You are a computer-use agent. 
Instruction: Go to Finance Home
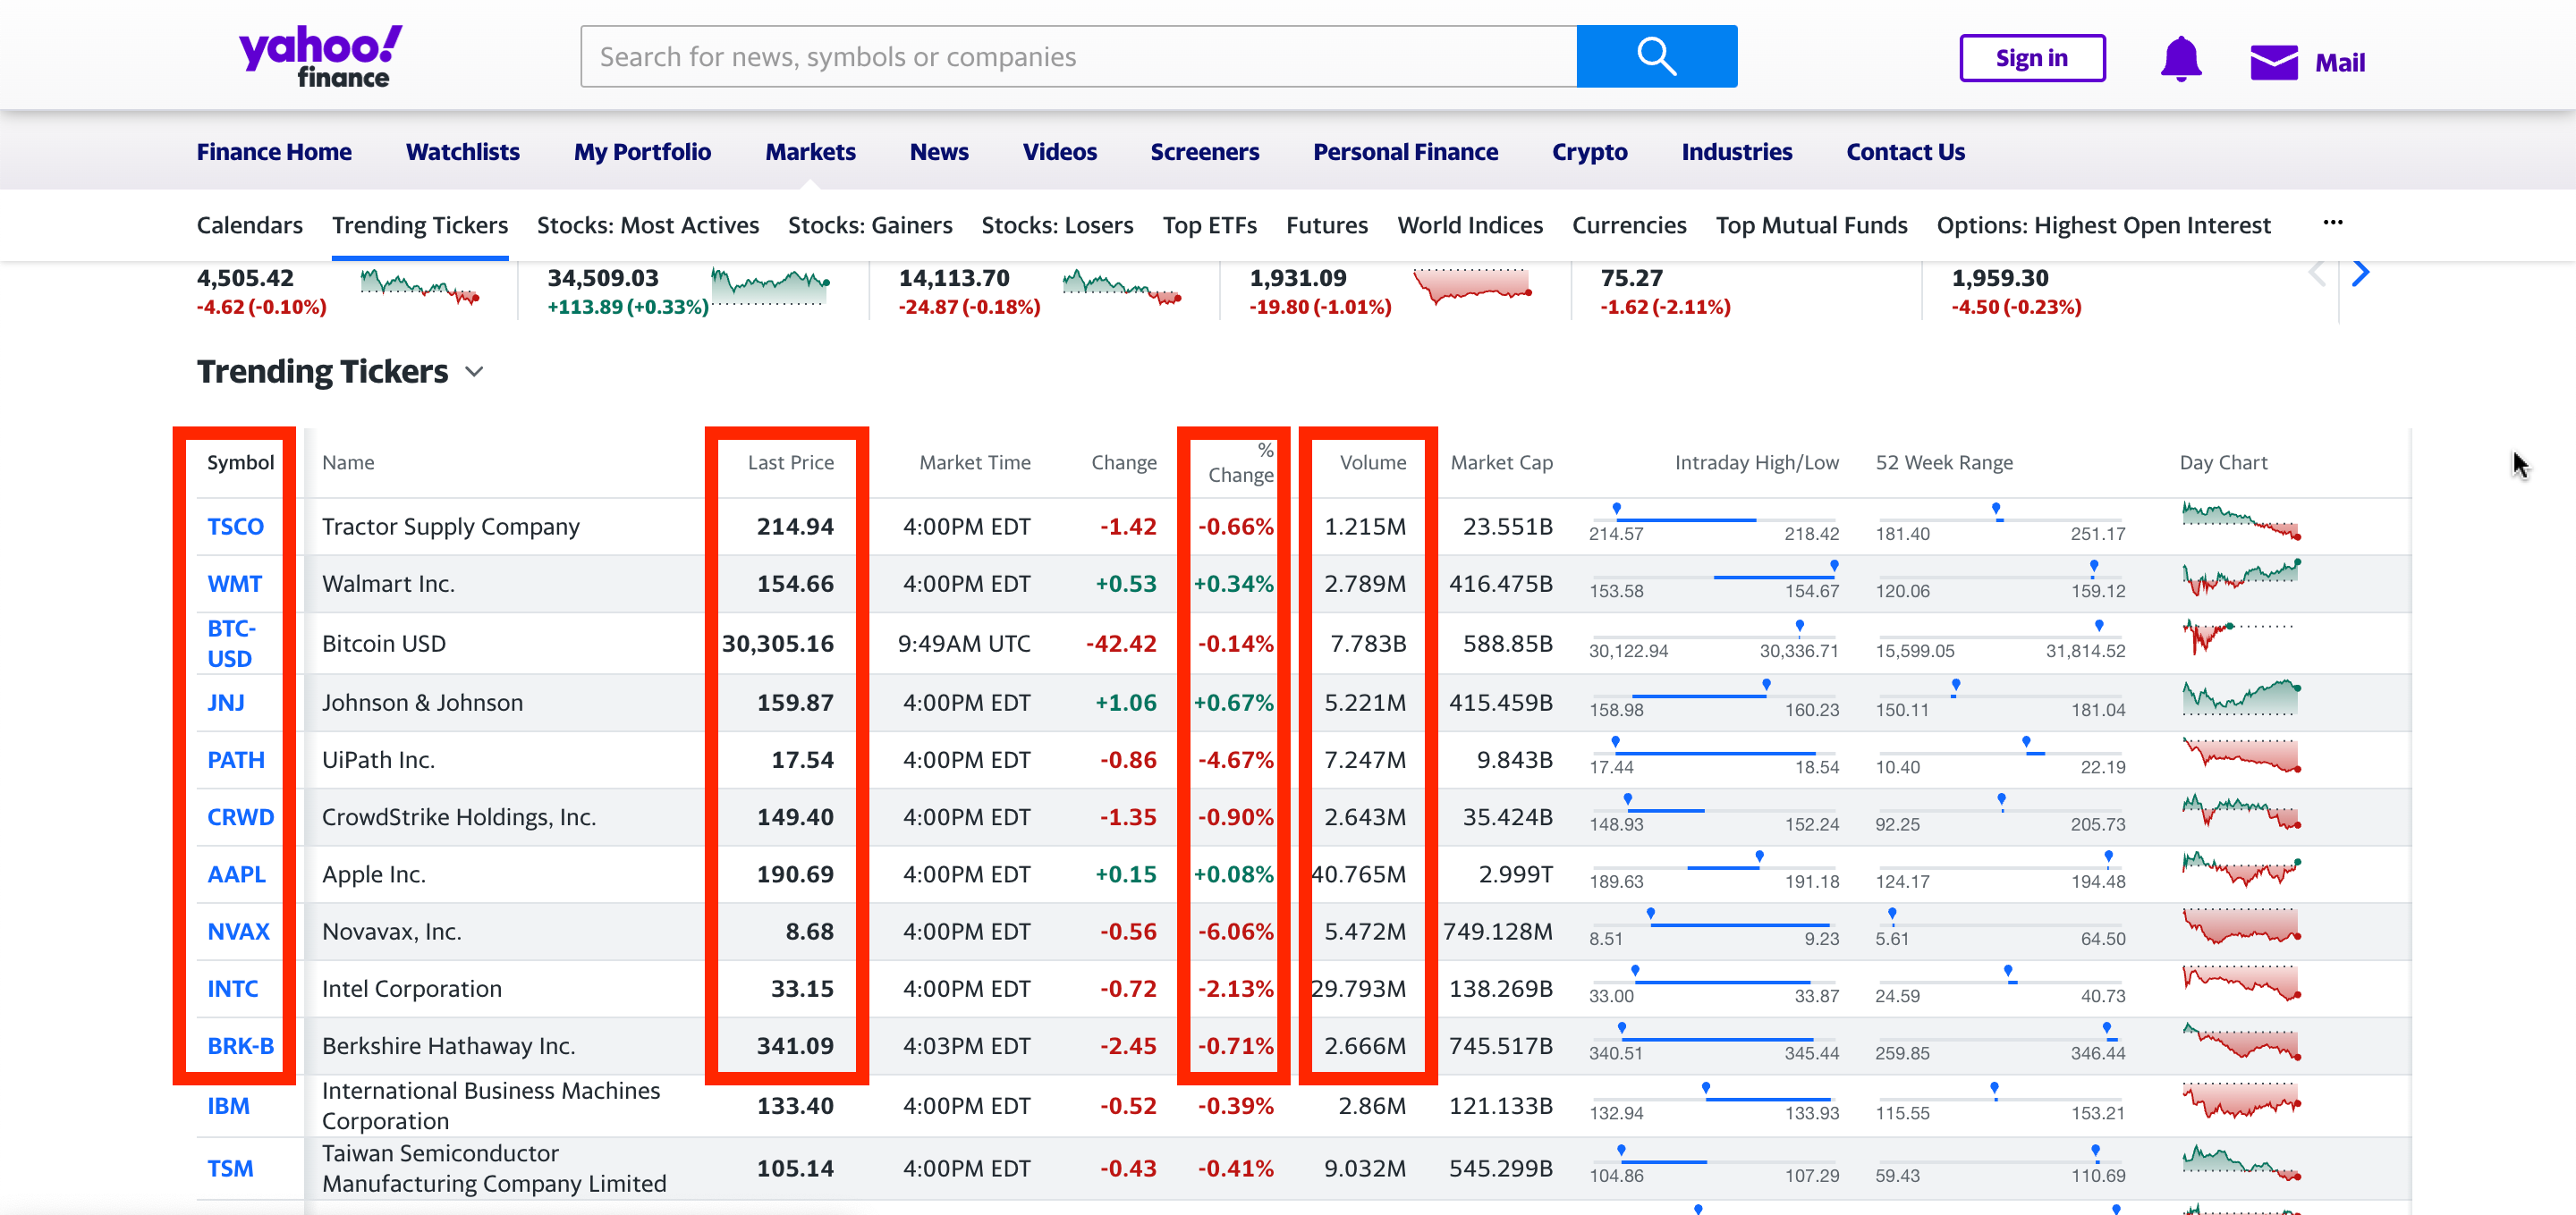[274, 152]
